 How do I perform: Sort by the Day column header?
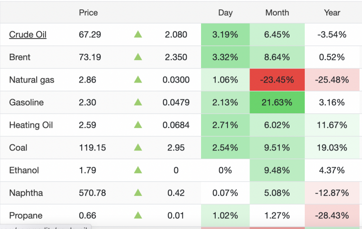tap(225, 13)
